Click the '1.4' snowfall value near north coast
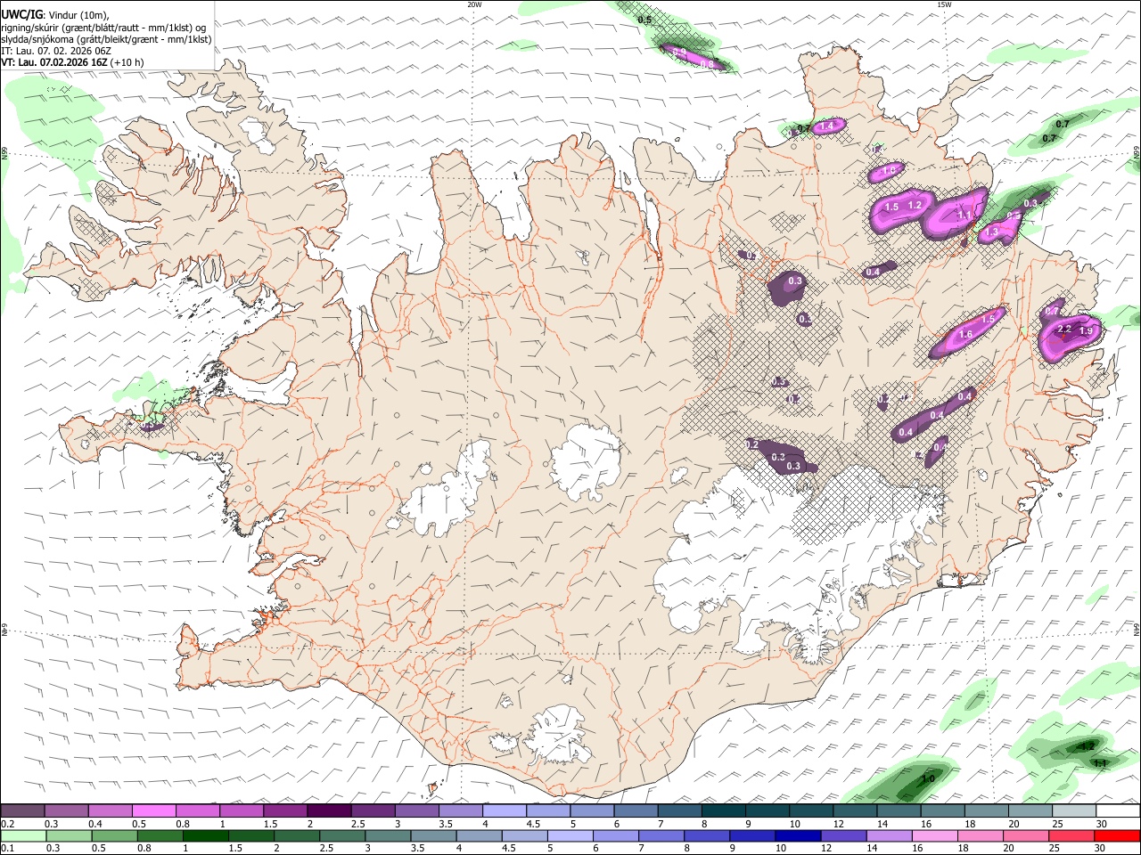The image size is (1141, 855). pos(826,126)
